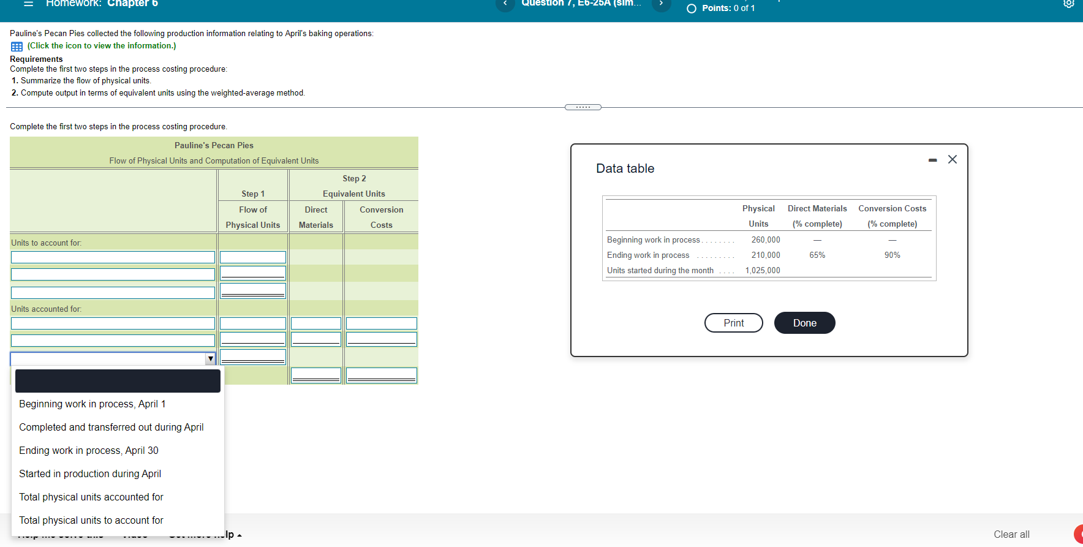
Task: Click second Direct Materials equivalent units field
Action: coord(316,339)
